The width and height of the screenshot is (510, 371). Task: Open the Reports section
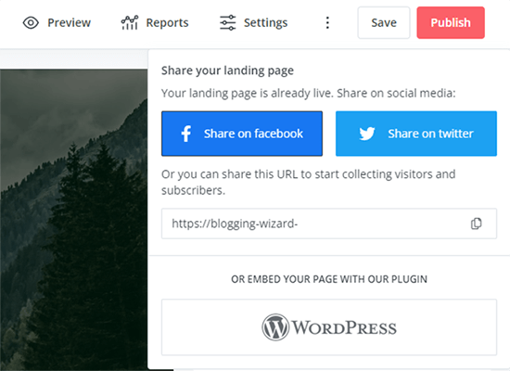(x=155, y=23)
